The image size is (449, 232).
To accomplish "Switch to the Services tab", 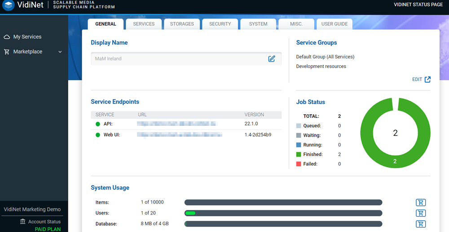I will [x=144, y=24].
